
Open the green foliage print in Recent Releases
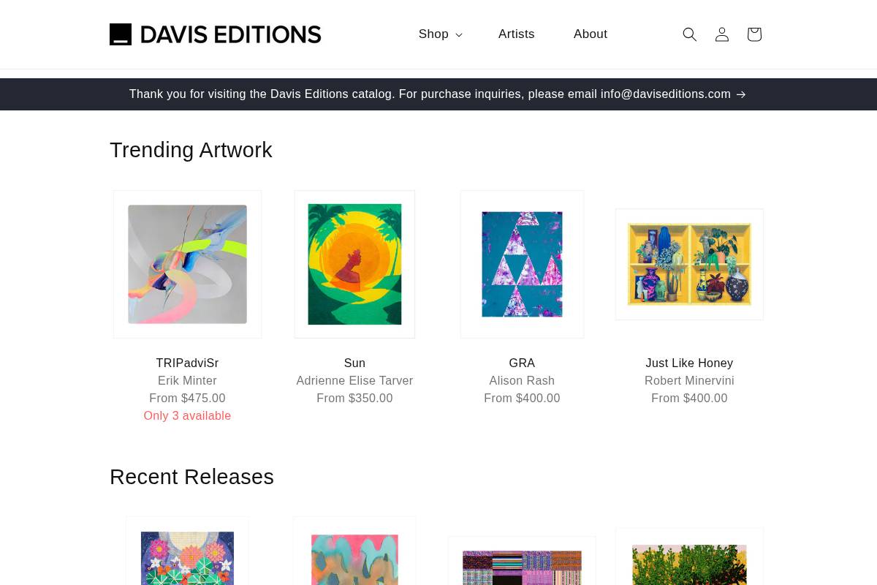coord(689,559)
